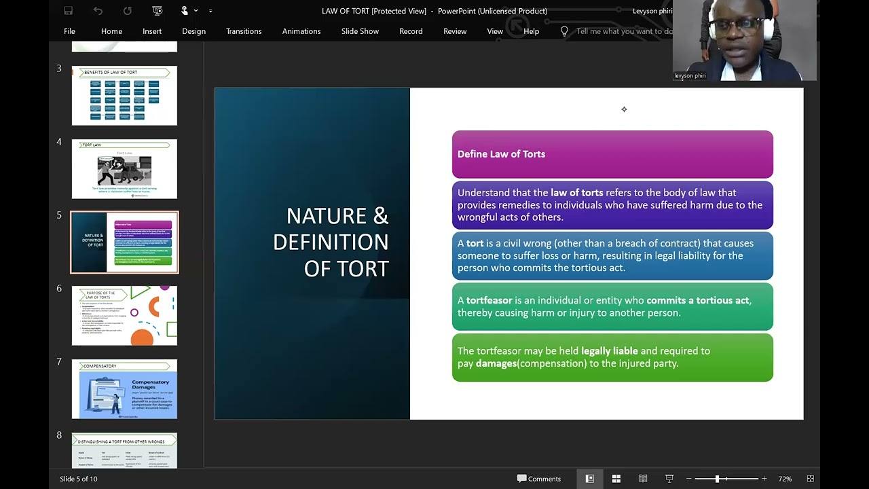Select slide 3 thumbnail Benefits of Law of Tort
Viewport: 869px width, 489px height.
pyautogui.click(x=124, y=96)
